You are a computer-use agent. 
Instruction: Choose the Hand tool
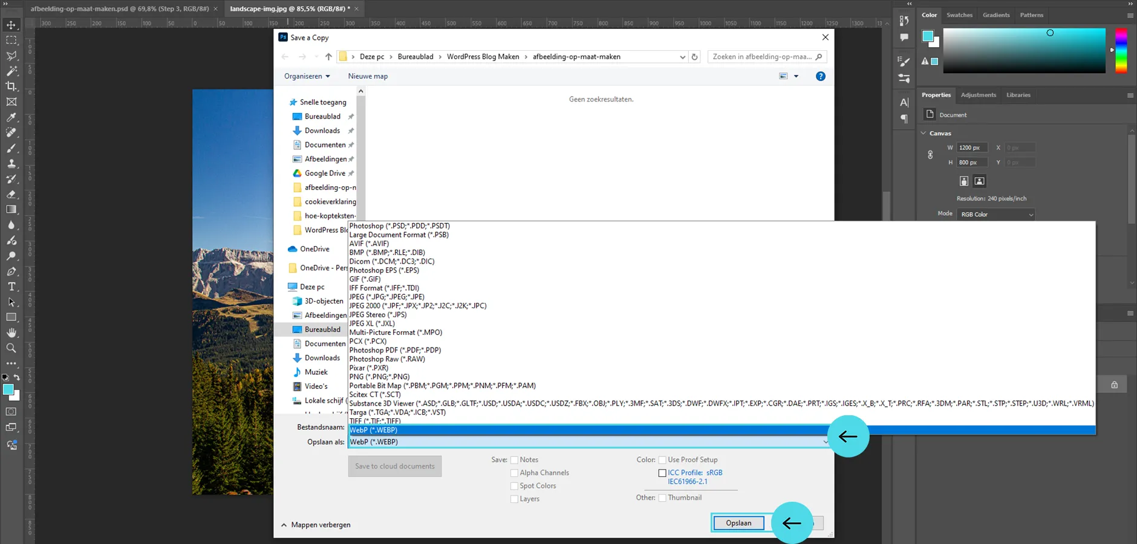(11, 332)
